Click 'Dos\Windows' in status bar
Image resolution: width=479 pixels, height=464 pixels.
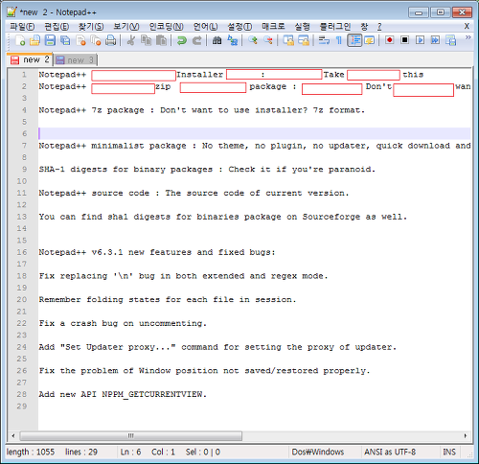pos(318,452)
